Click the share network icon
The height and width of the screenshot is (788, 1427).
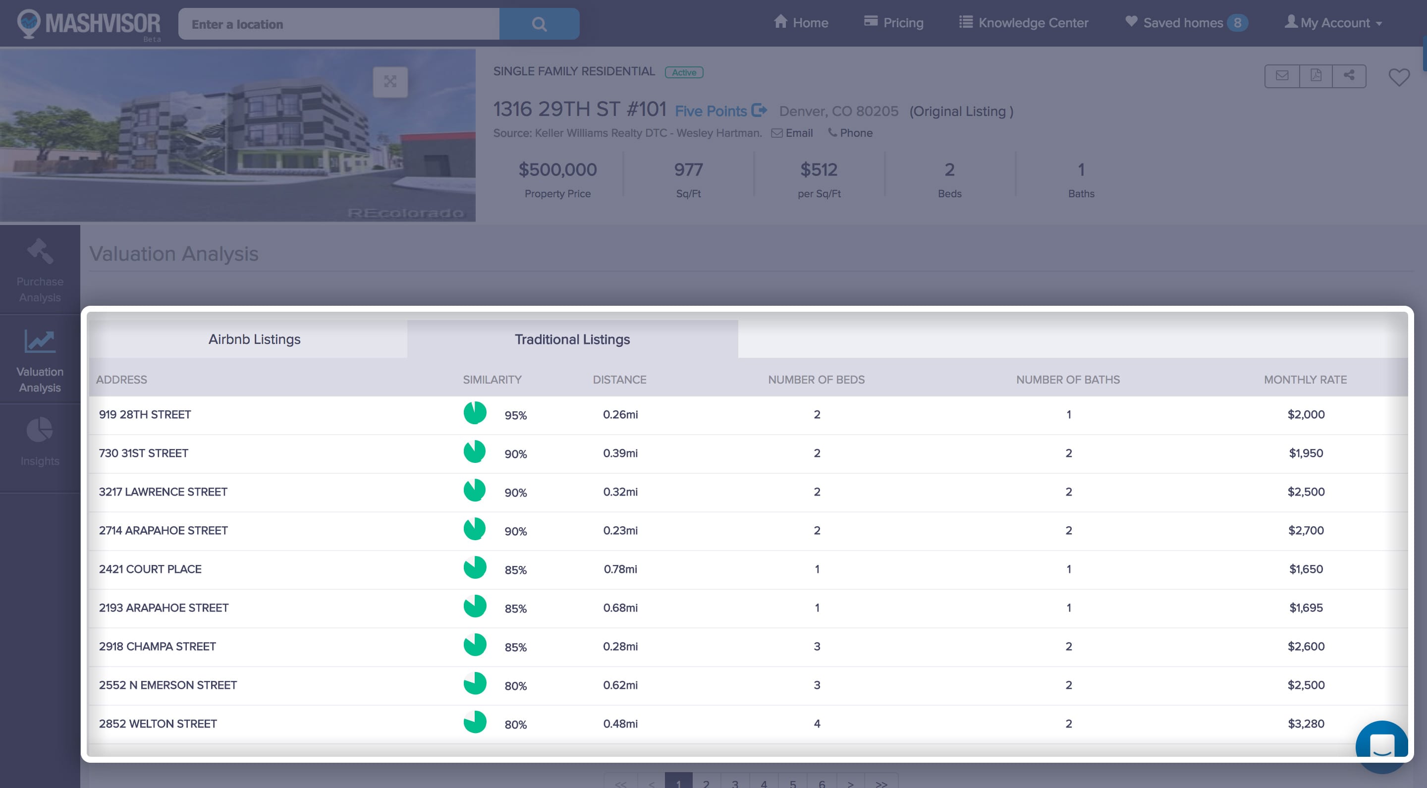pyautogui.click(x=1349, y=76)
